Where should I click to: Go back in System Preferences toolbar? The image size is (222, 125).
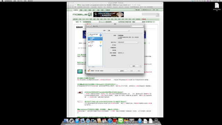88,26
